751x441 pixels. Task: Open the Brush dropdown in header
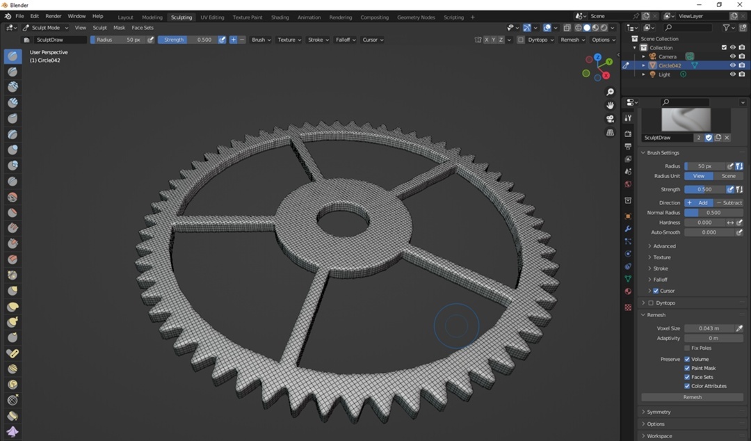click(x=261, y=40)
